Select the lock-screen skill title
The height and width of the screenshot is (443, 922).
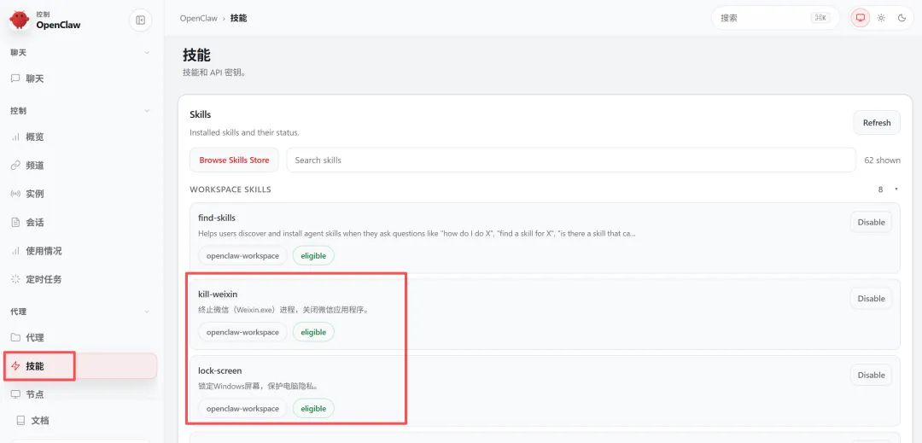click(x=220, y=370)
